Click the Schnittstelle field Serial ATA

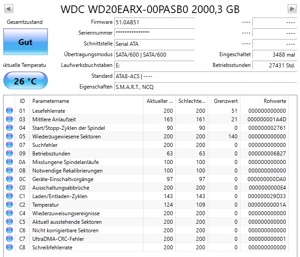click(154, 44)
